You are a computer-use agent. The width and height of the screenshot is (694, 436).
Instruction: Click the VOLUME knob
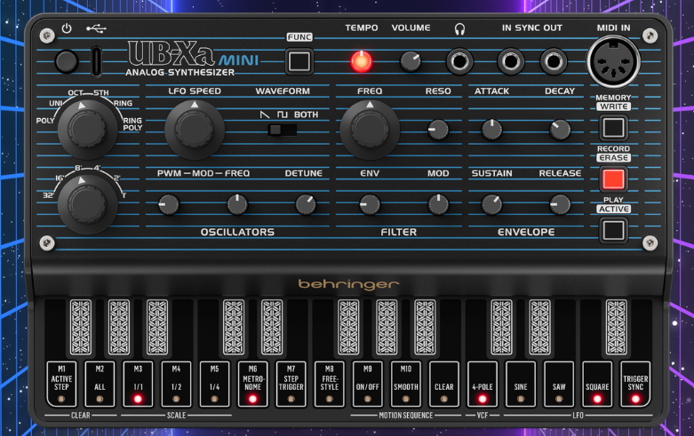coord(410,60)
